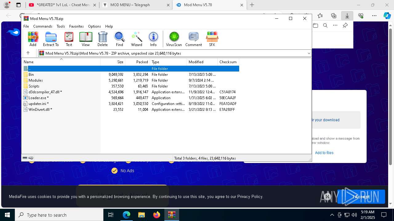Click the Comment toolbar icon
This screenshot has height=221, width=394.
click(x=194, y=39)
